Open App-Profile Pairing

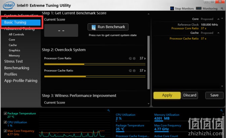coord(21,81)
